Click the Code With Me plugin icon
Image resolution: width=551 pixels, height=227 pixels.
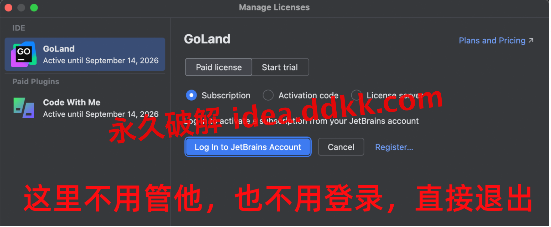(x=24, y=108)
